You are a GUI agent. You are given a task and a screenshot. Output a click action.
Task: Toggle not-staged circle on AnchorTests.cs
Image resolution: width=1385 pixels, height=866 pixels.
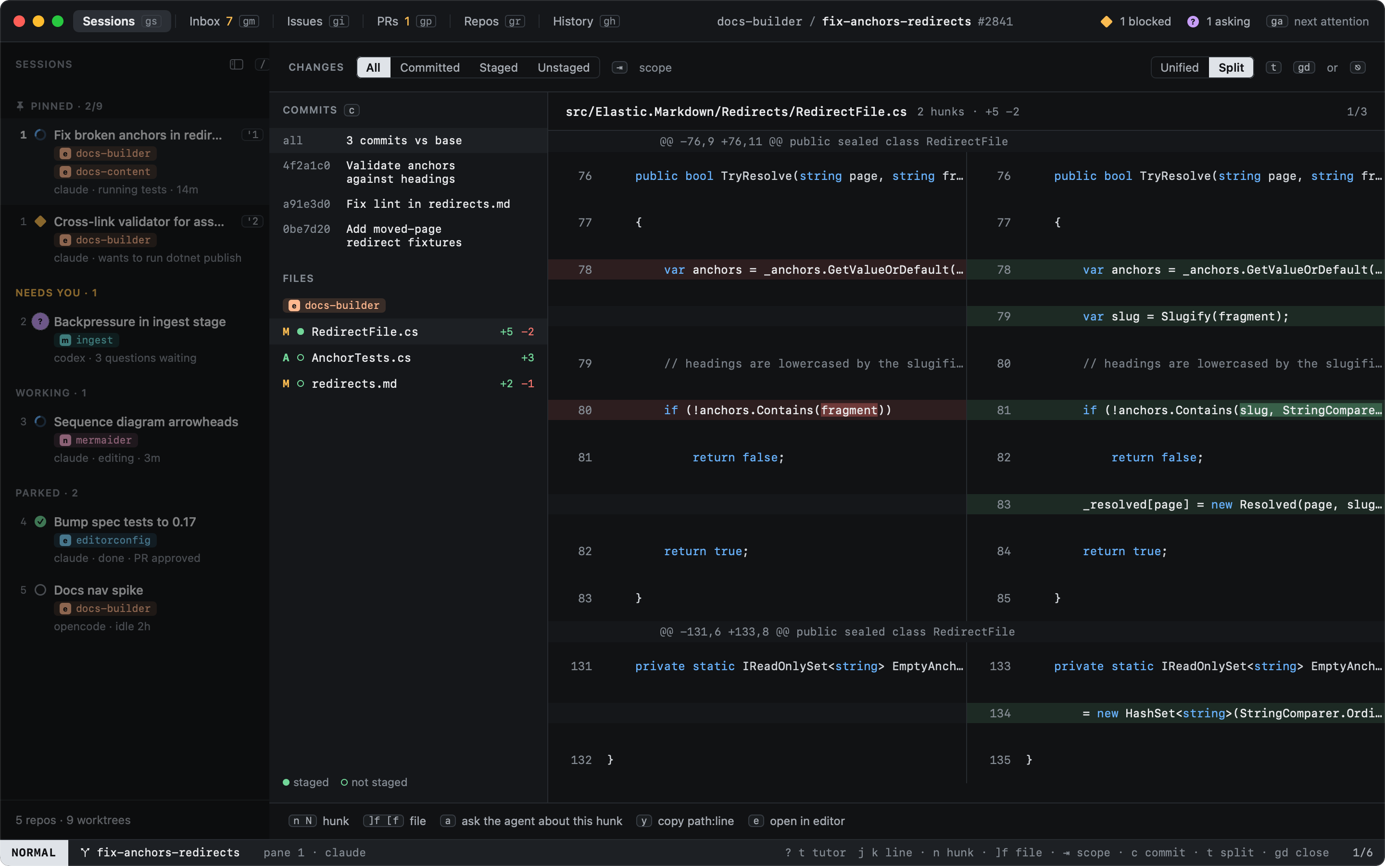(x=301, y=357)
